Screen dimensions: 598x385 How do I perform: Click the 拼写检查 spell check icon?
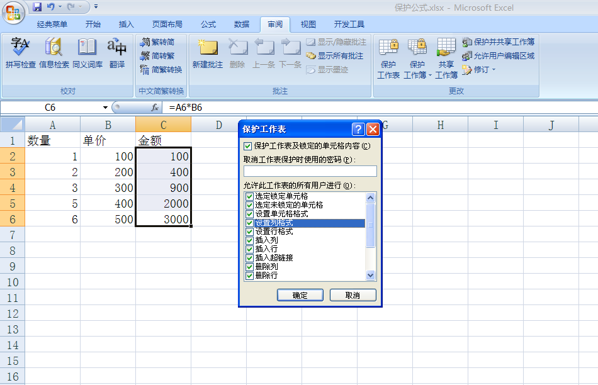20,47
